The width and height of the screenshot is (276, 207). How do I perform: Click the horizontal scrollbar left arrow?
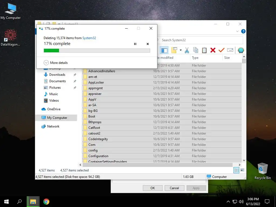click(x=80, y=165)
